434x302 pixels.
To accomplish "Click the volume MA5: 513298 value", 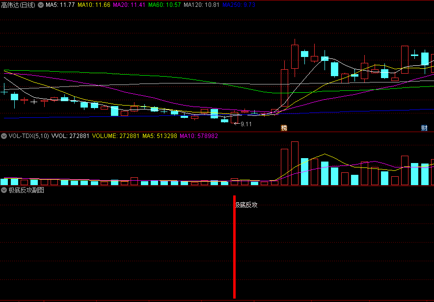I will click(x=160, y=136).
